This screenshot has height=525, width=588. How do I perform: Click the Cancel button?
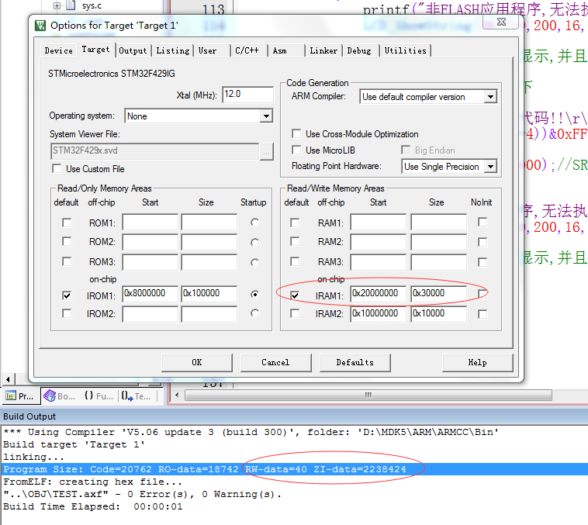[275, 363]
